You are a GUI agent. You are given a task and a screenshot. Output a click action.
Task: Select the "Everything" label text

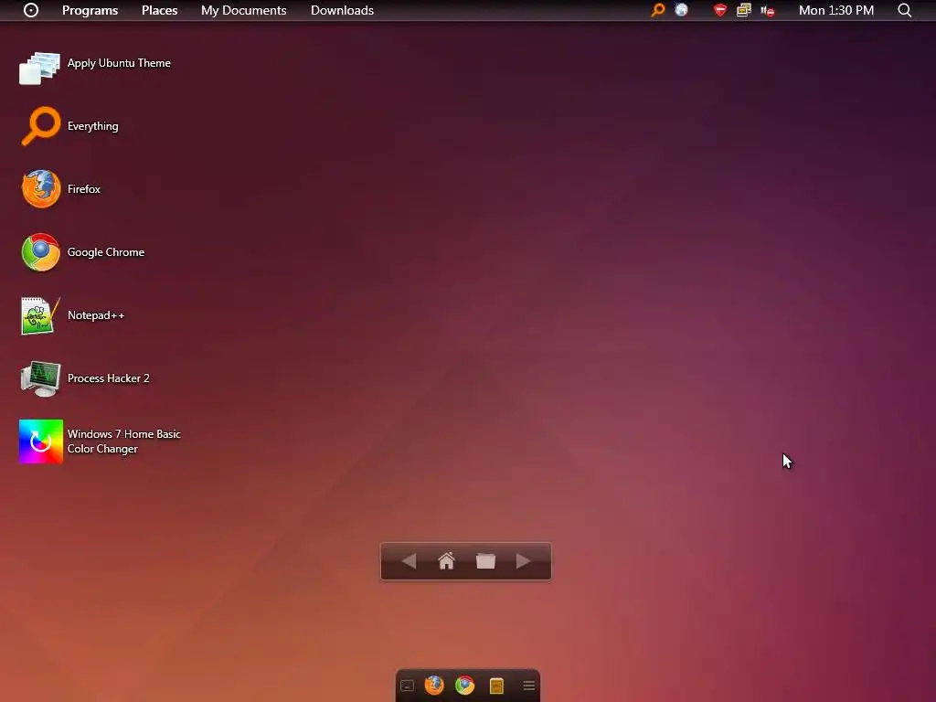pos(92,126)
